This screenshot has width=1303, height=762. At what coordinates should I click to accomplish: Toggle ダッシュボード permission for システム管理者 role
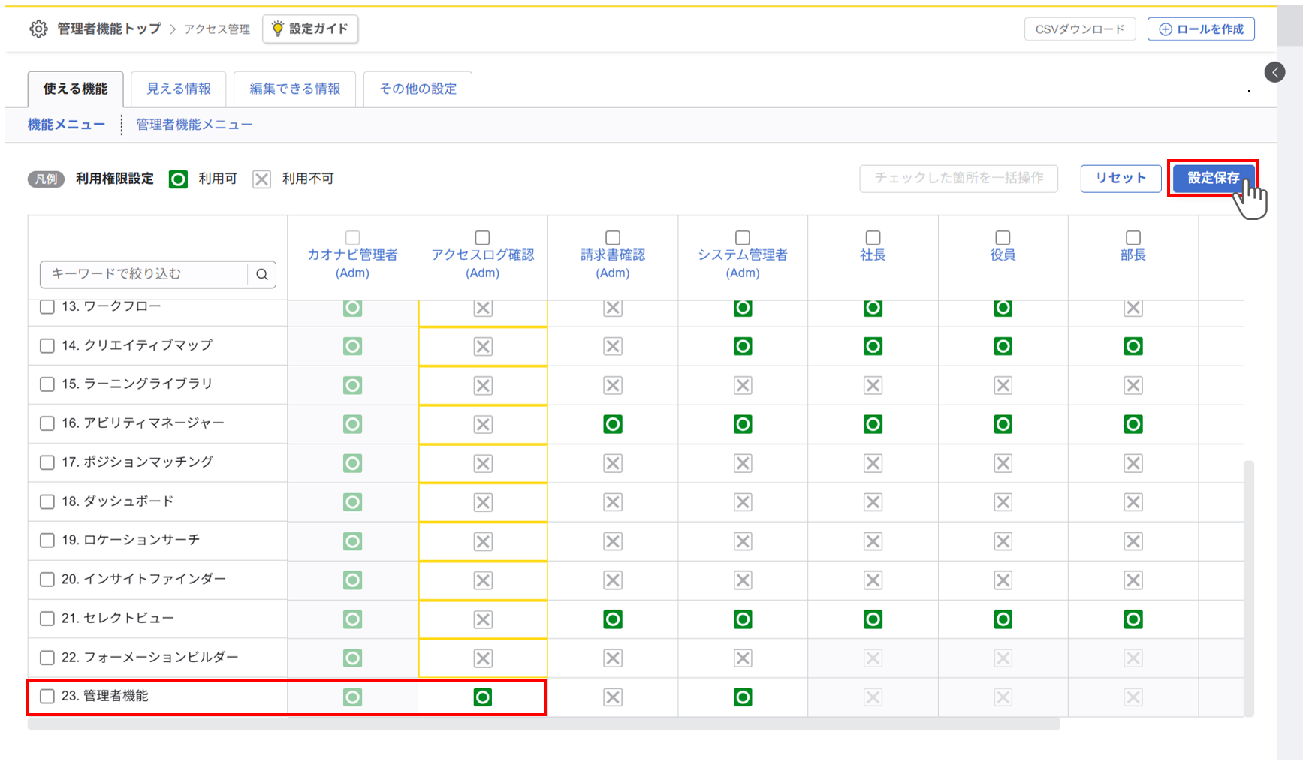tap(743, 502)
